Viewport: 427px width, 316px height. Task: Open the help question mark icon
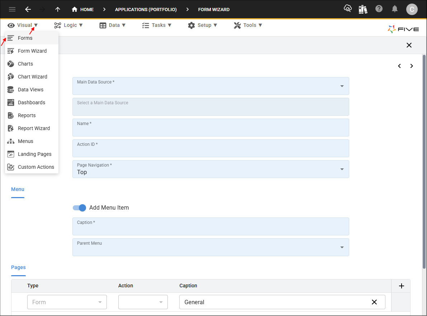point(379,9)
